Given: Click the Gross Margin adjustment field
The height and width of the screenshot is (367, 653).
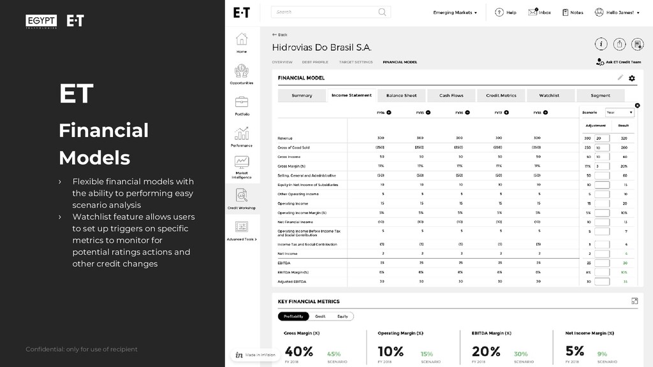Looking at the screenshot, I should click(x=602, y=166).
